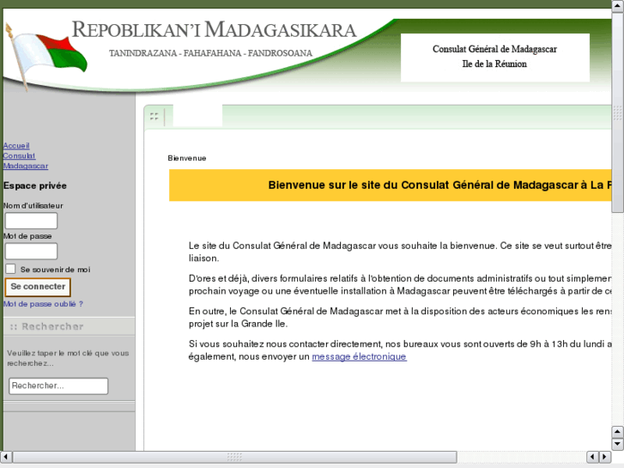Open the Accueil link in sidebar

click(x=16, y=146)
